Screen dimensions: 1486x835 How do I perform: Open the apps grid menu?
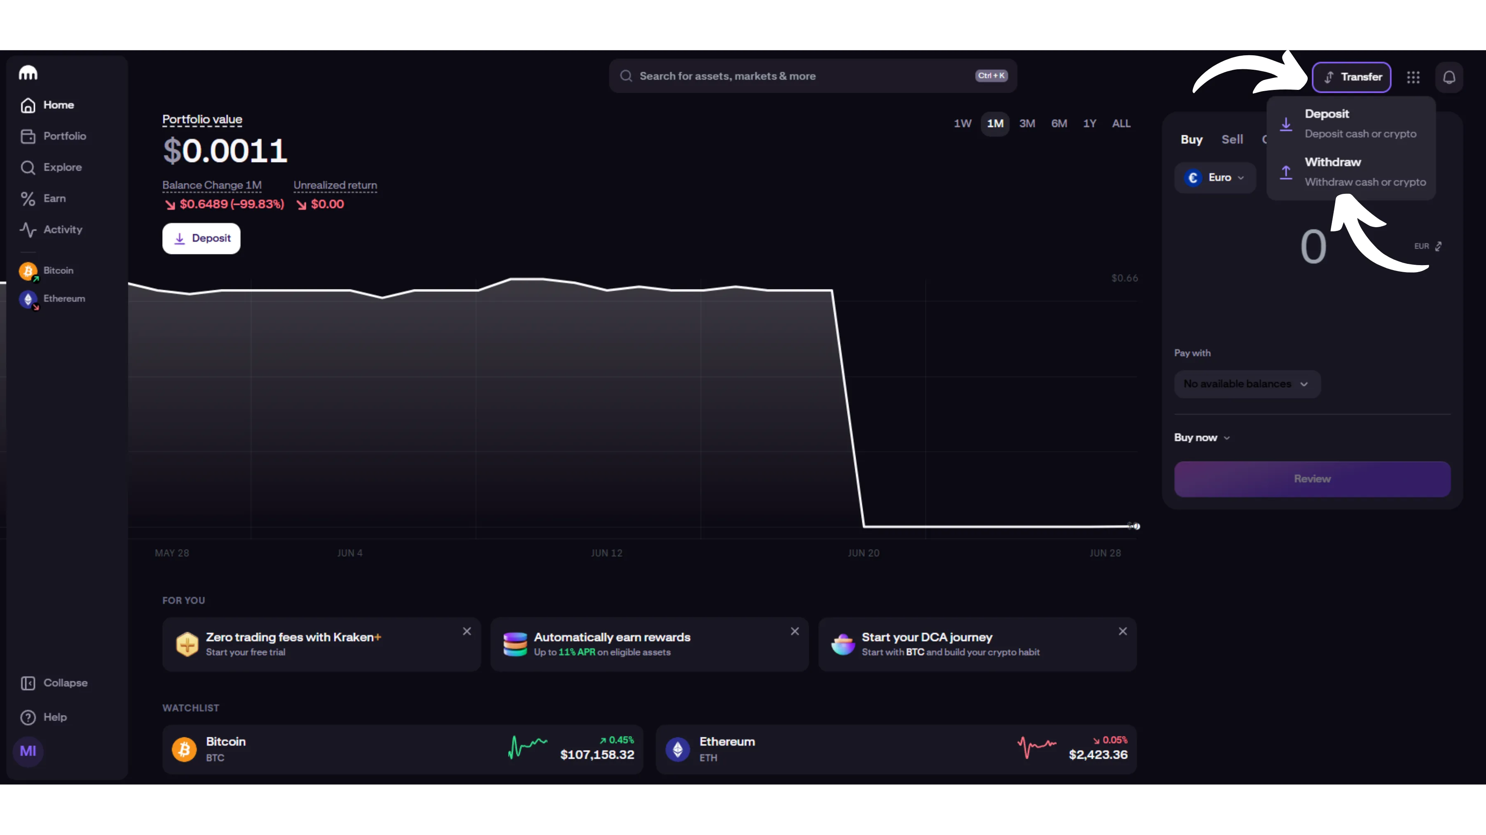tap(1413, 77)
